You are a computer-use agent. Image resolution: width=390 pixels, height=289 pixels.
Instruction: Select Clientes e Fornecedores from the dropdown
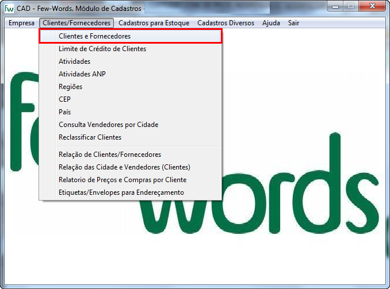(x=131, y=36)
